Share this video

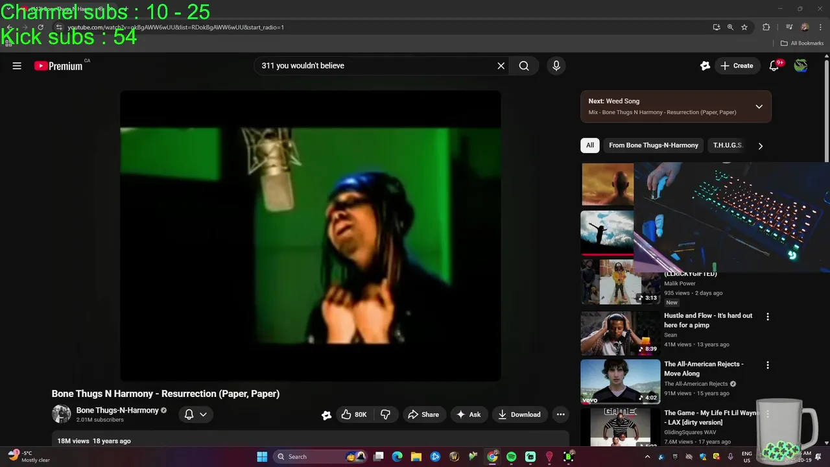coord(423,414)
